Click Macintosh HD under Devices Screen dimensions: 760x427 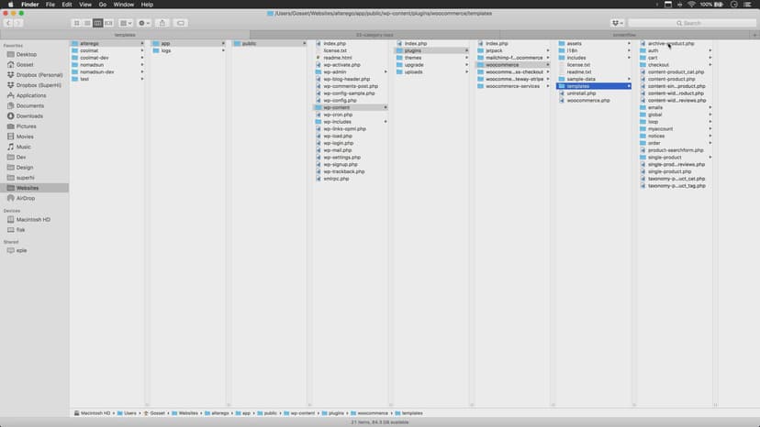pyautogui.click(x=33, y=220)
